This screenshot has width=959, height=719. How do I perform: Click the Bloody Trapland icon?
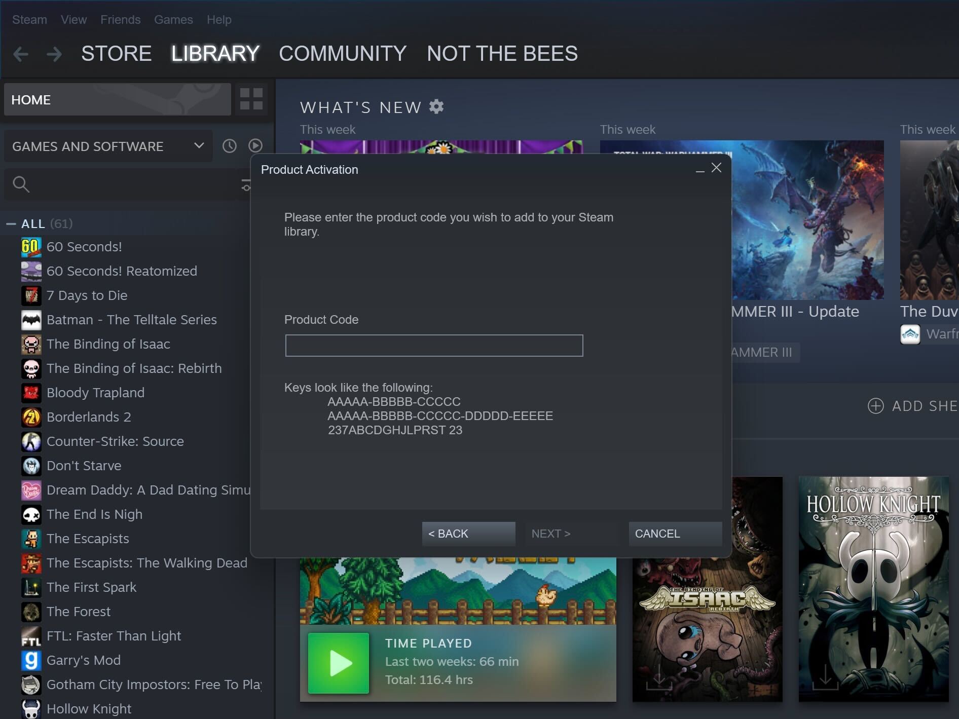(x=31, y=393)
